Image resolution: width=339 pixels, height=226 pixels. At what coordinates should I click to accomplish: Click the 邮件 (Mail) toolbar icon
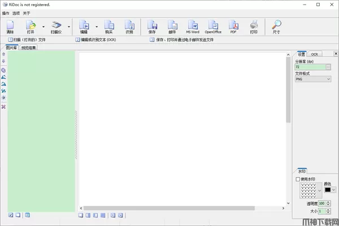pos(172,26)
